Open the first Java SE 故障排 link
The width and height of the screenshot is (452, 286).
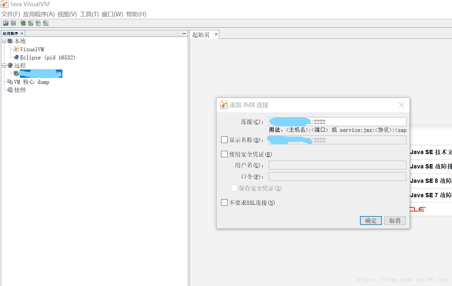pyautogui.click(x=431, y=167)
